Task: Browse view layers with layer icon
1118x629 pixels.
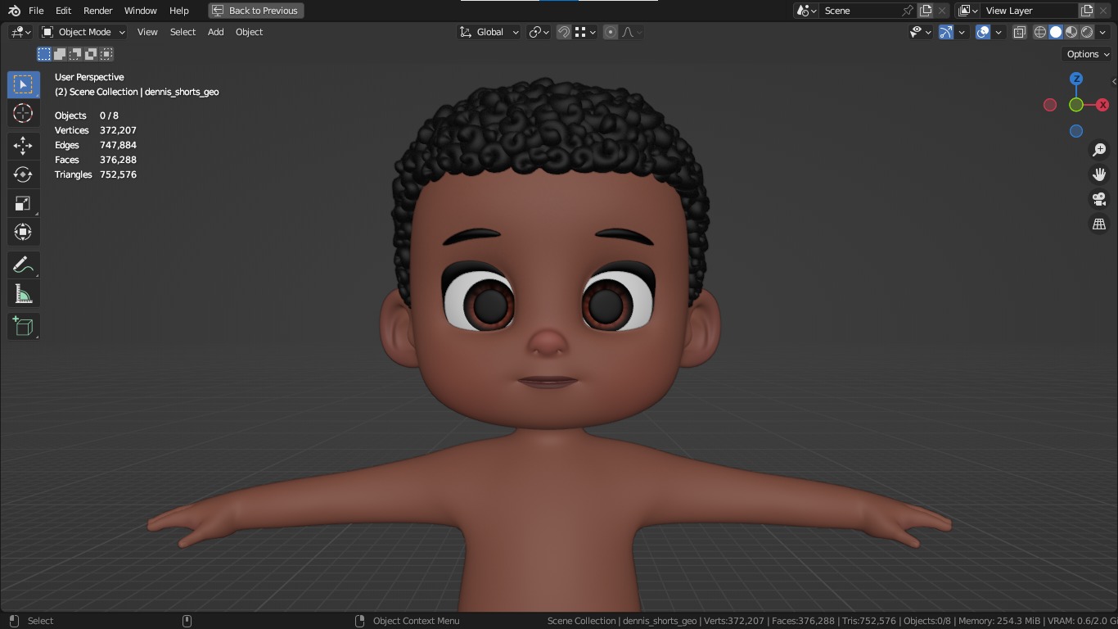Action: [x=968, y=11]
